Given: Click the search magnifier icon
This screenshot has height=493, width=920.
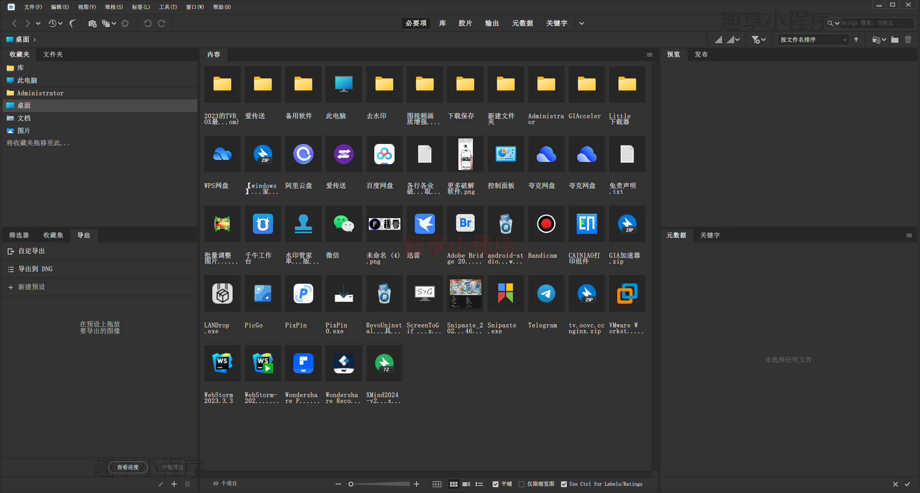Looking at the screenshot, I should tap(830, 23).
